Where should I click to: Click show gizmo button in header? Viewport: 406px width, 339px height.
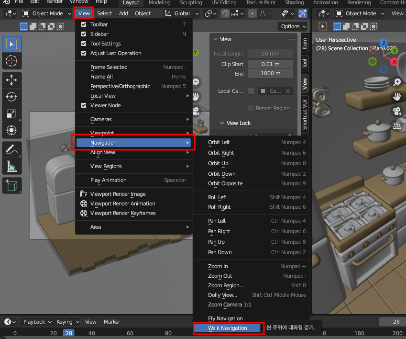(x=303, y=13)
